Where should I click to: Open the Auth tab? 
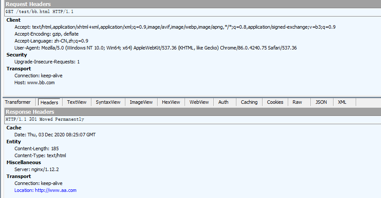(x=223, y=102)
